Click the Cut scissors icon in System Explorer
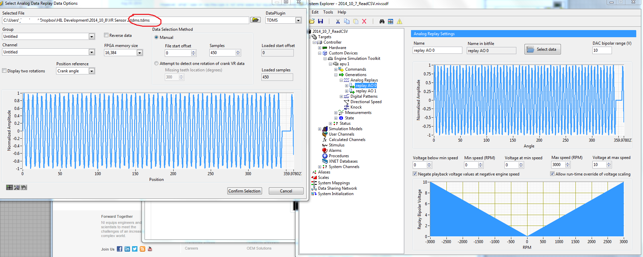Screen dimensions: 643x257 click(338, 21)
